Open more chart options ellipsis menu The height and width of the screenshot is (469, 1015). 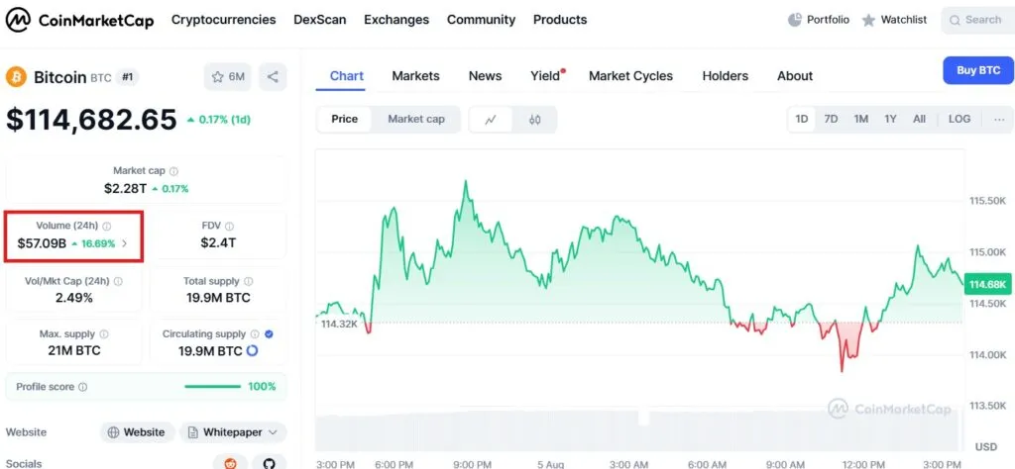coord(998,119)
